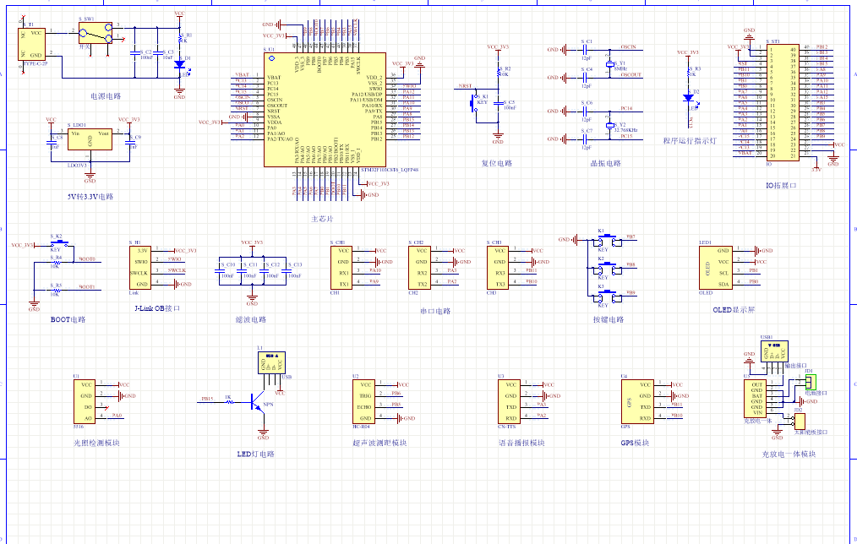Screen dimensions: 857x544
Task: Click the 电源电路 section label
Action: [106, 96]
